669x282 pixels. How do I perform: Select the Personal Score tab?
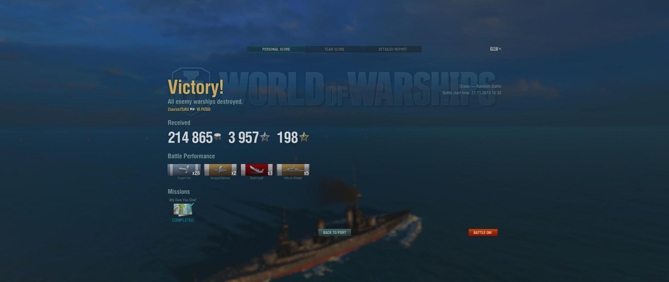tap(276, 49)
